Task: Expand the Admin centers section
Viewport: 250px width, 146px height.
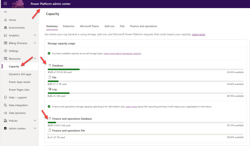Action: pyautogui.click(x=35, y=128)
